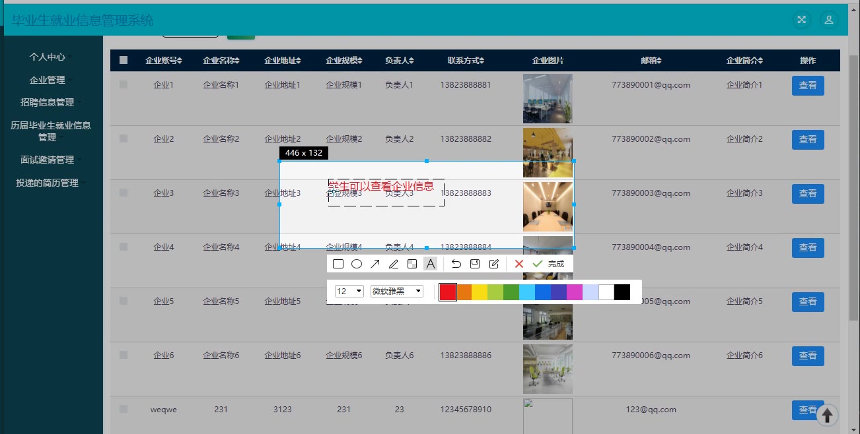
Task: Save the screenshot to file
Action: (x=474, y=264)
